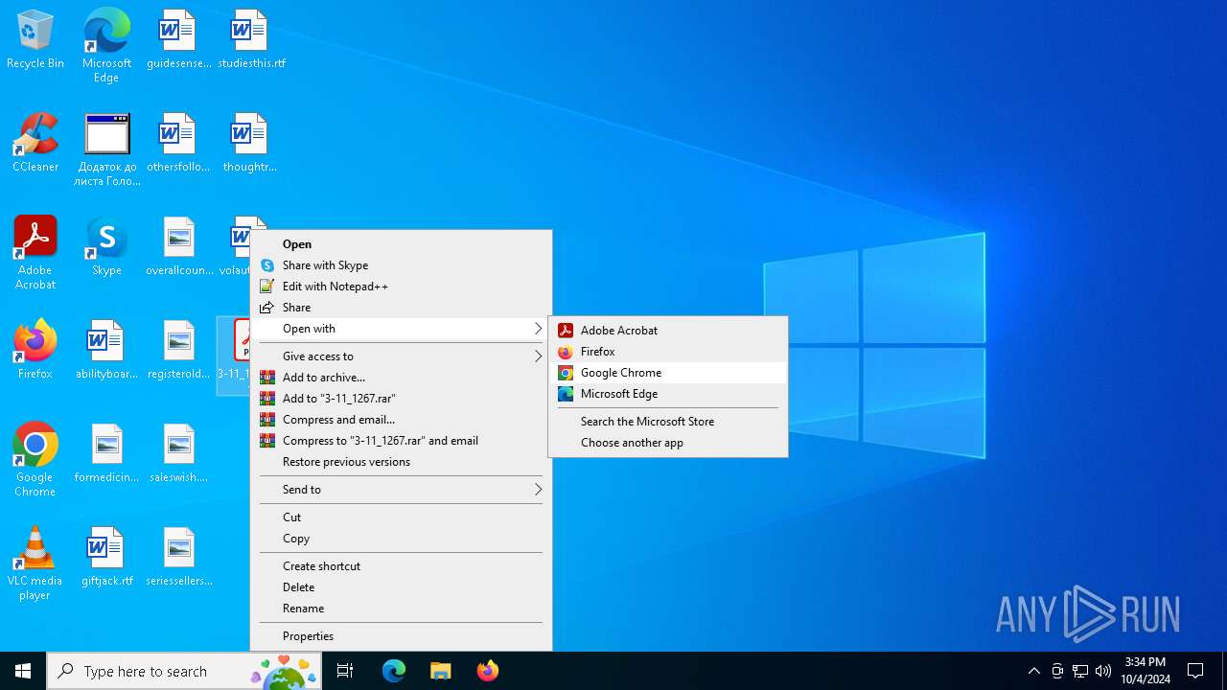Expand the Send to submenu
1227x690 pixels.
coord(401,490)
